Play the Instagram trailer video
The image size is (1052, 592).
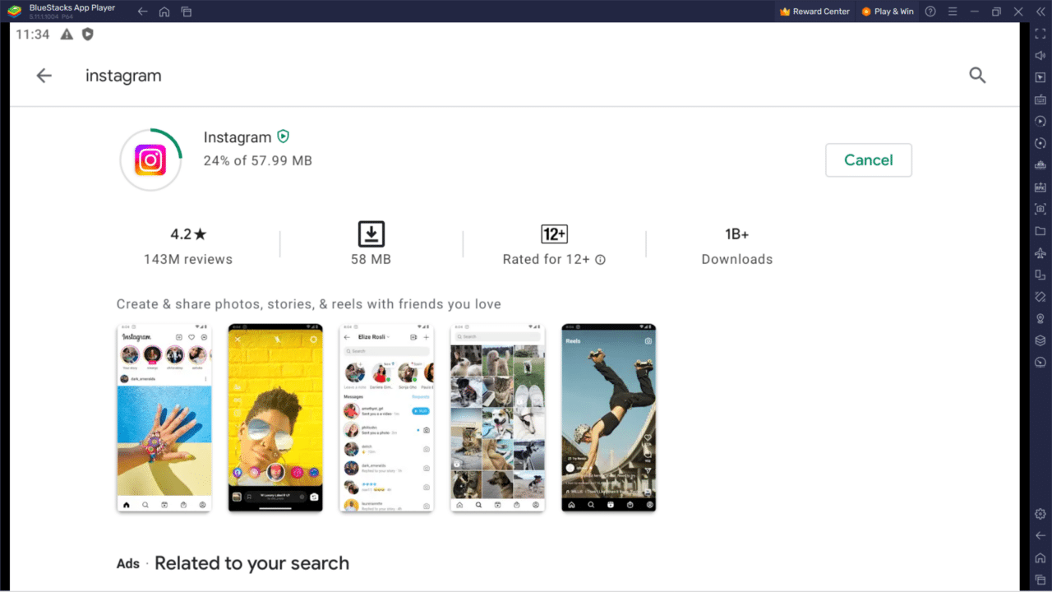(x=282, y=136)
